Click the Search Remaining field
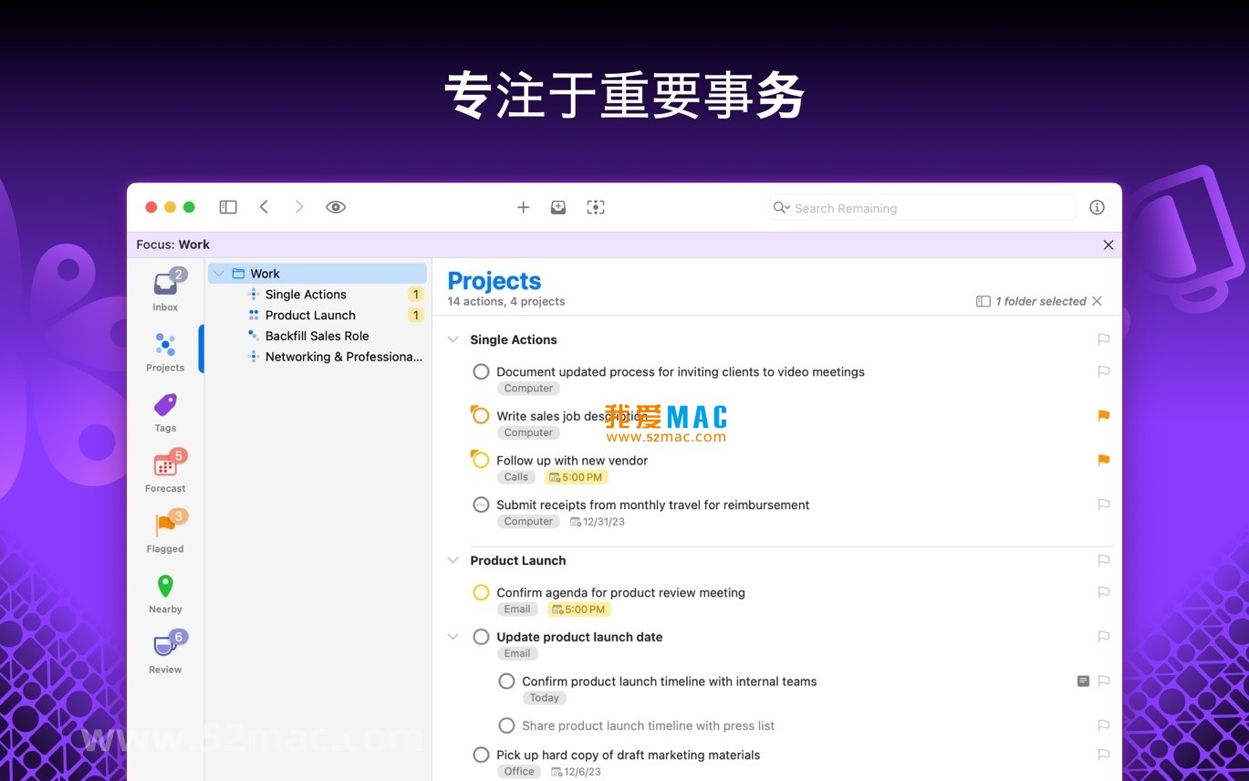Viewport: 1249px width, 781px height. [920, 208]
